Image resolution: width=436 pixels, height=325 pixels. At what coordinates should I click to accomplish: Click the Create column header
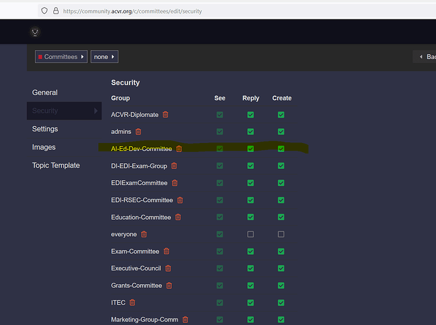tap(282, 98)
